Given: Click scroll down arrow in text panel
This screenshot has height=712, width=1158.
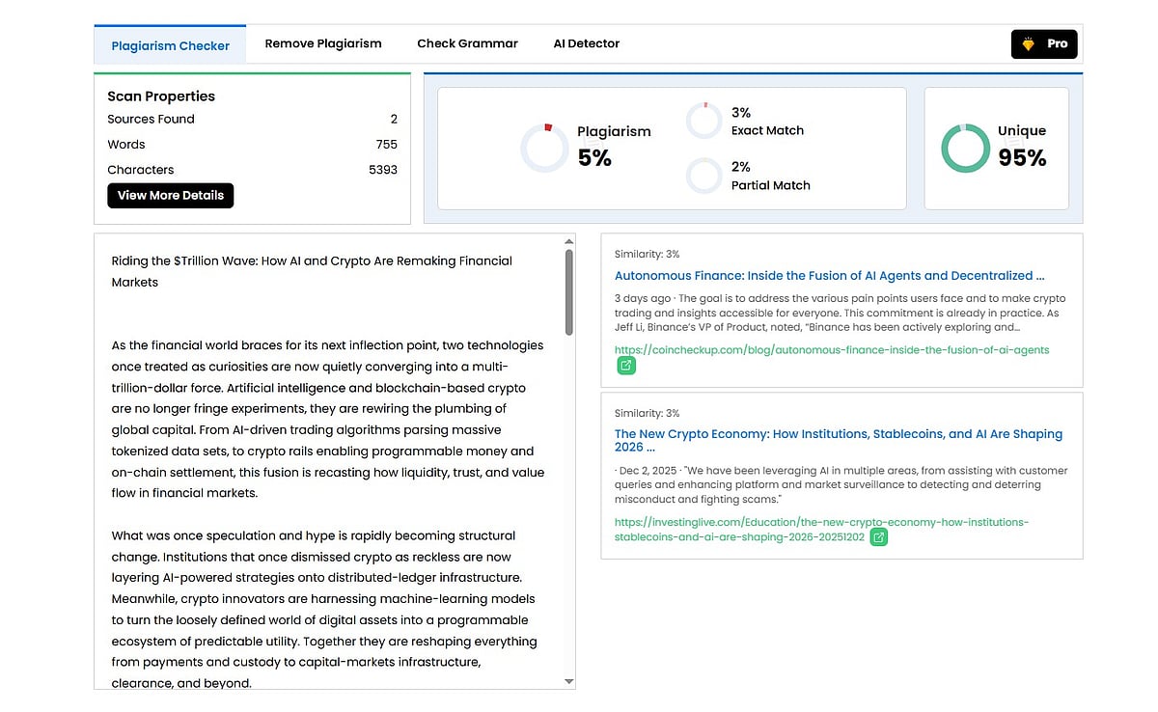Looking at the screenshot, I should tap(568, 681).
